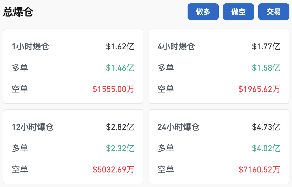Select 24-hour short value $7160.52万
This screenshot has width=292, height=187.
pos(260,170)
